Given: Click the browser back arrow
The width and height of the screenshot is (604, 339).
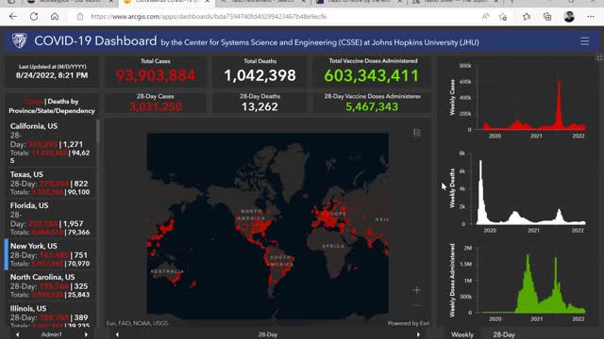Looking at the screenshot, I should (13, 17).
